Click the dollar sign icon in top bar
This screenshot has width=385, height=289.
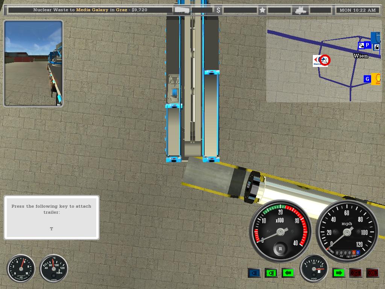pyautogui.click(x=218, y=10)
